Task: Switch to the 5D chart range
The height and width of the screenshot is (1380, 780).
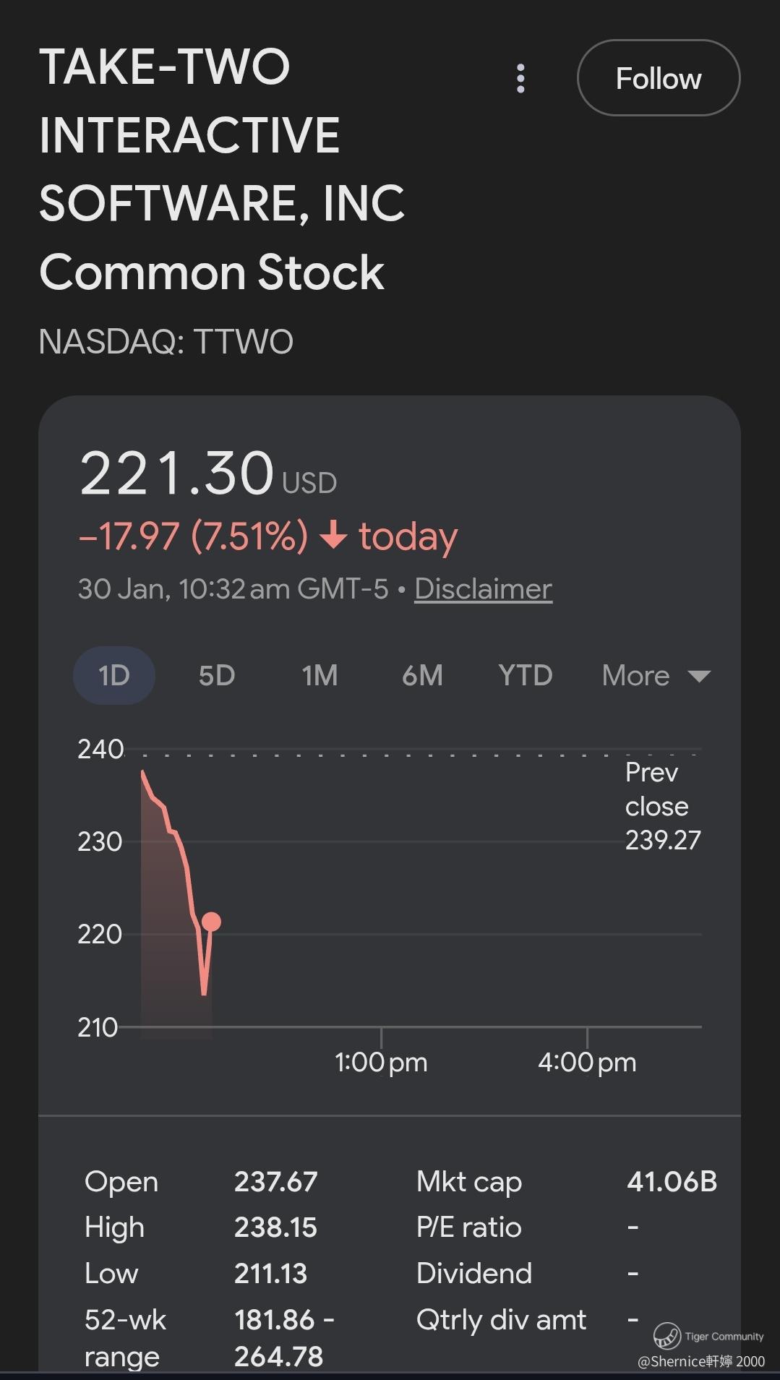Action: coord(217,676)
